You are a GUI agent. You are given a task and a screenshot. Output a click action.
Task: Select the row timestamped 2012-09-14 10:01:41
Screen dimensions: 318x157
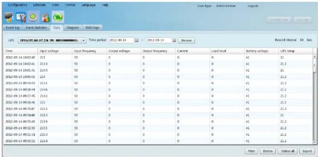click(x=159, y=70)
